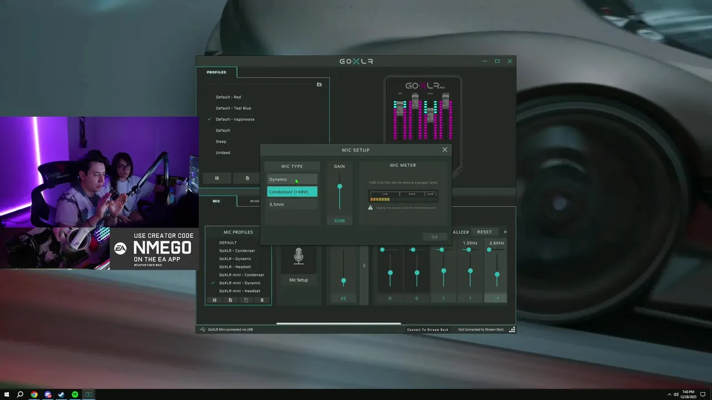Maximize the GoXLR window
This screenshot has width=712, height=400.
pos(497,61)
